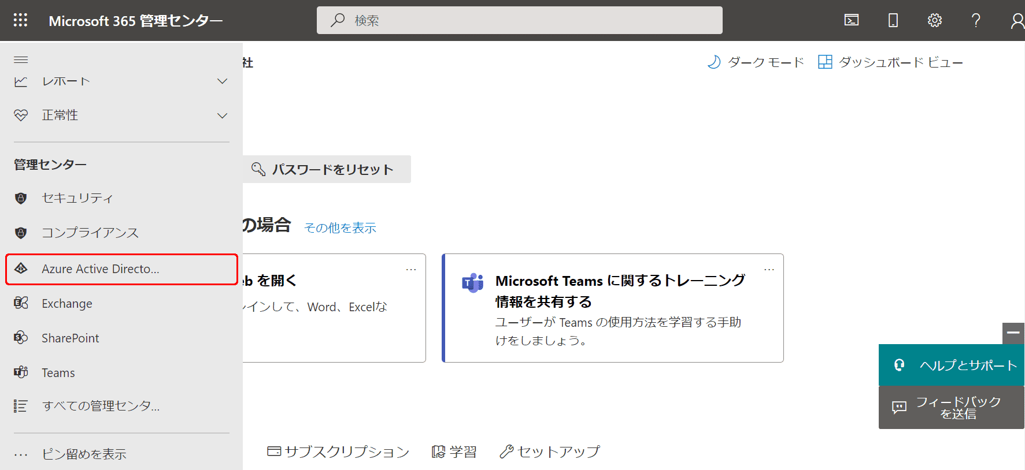Collapse navigation with the hamburger menu icon
The height and width of the screenshot is (470, 1025).
point(21,60)
